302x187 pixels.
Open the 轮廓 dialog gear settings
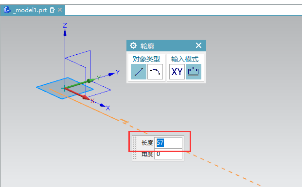(133, 46)
